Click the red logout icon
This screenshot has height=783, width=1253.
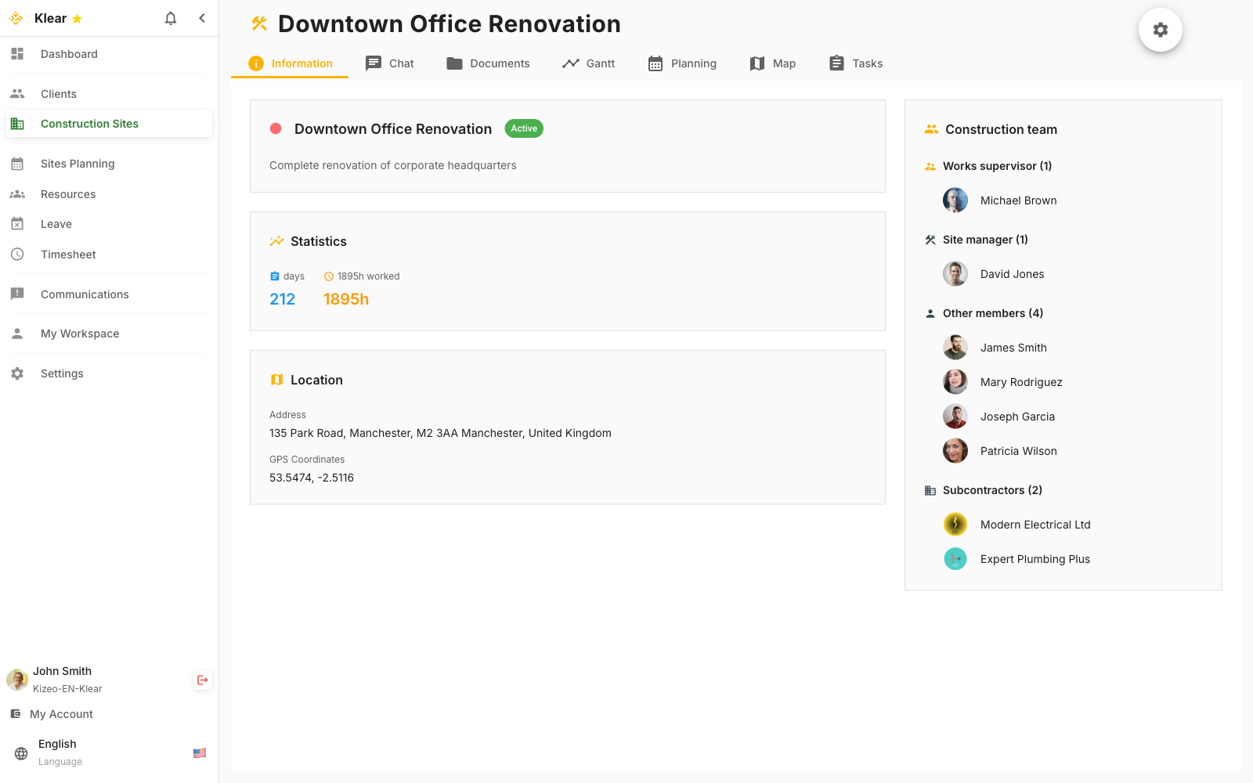tap(203, 680)
